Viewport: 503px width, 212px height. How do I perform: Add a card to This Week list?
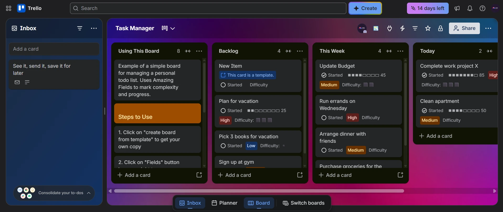[335, 175]
